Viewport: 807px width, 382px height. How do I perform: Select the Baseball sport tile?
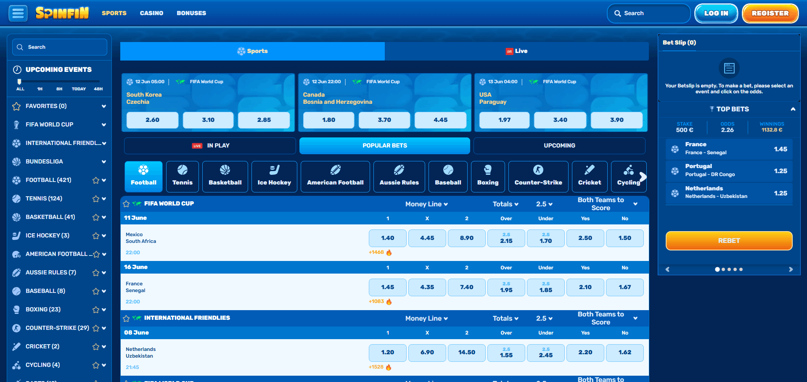tap(448, 177)
